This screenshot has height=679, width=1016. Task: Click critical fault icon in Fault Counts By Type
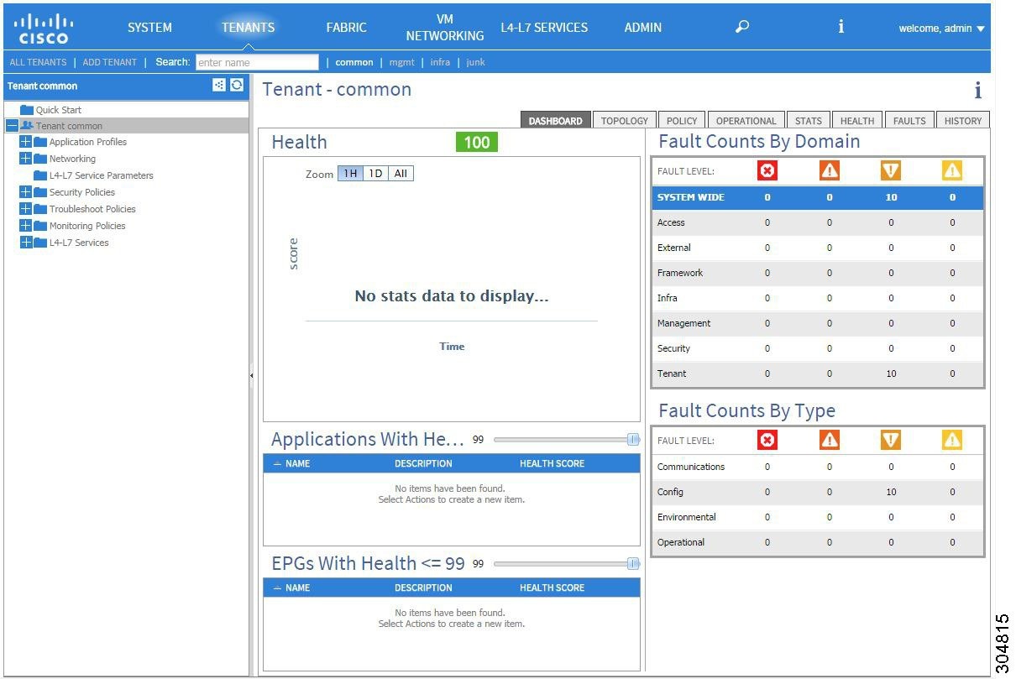pyautogui.click(x=767, y=440)
